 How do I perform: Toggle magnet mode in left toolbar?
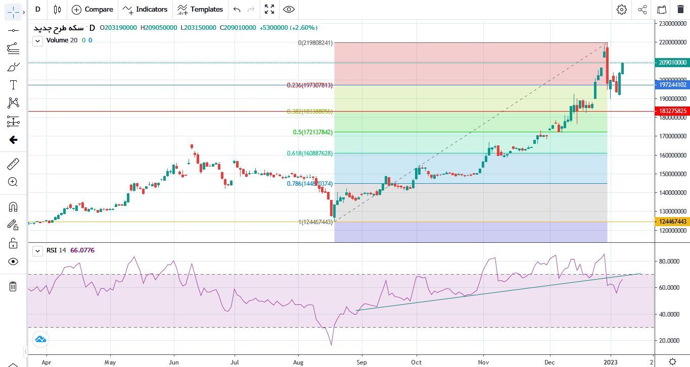coord(13,206)
